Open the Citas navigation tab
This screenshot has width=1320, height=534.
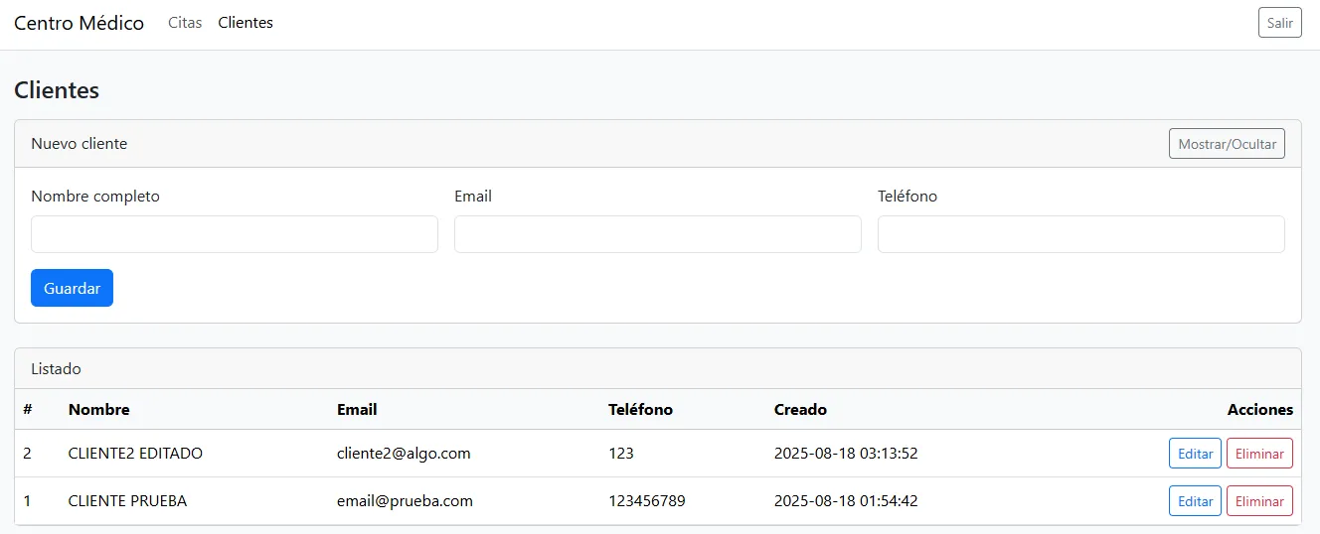pos(185,23)
